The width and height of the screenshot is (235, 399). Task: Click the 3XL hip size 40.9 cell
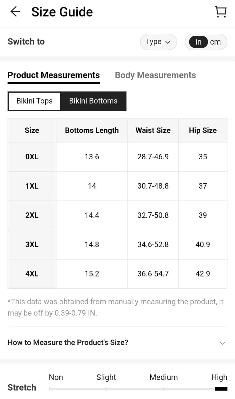coord(203,245)
